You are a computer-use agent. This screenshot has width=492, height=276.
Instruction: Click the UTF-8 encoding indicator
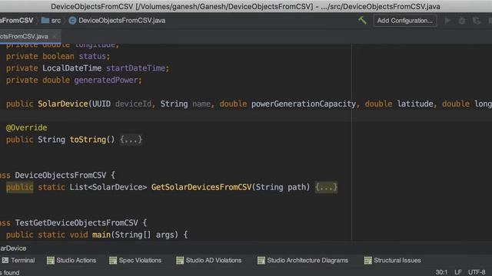point(477,272)
